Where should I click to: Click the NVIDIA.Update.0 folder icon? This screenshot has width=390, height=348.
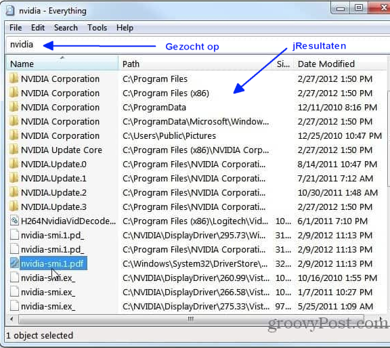pyautogui.click(x=14, y=164)
